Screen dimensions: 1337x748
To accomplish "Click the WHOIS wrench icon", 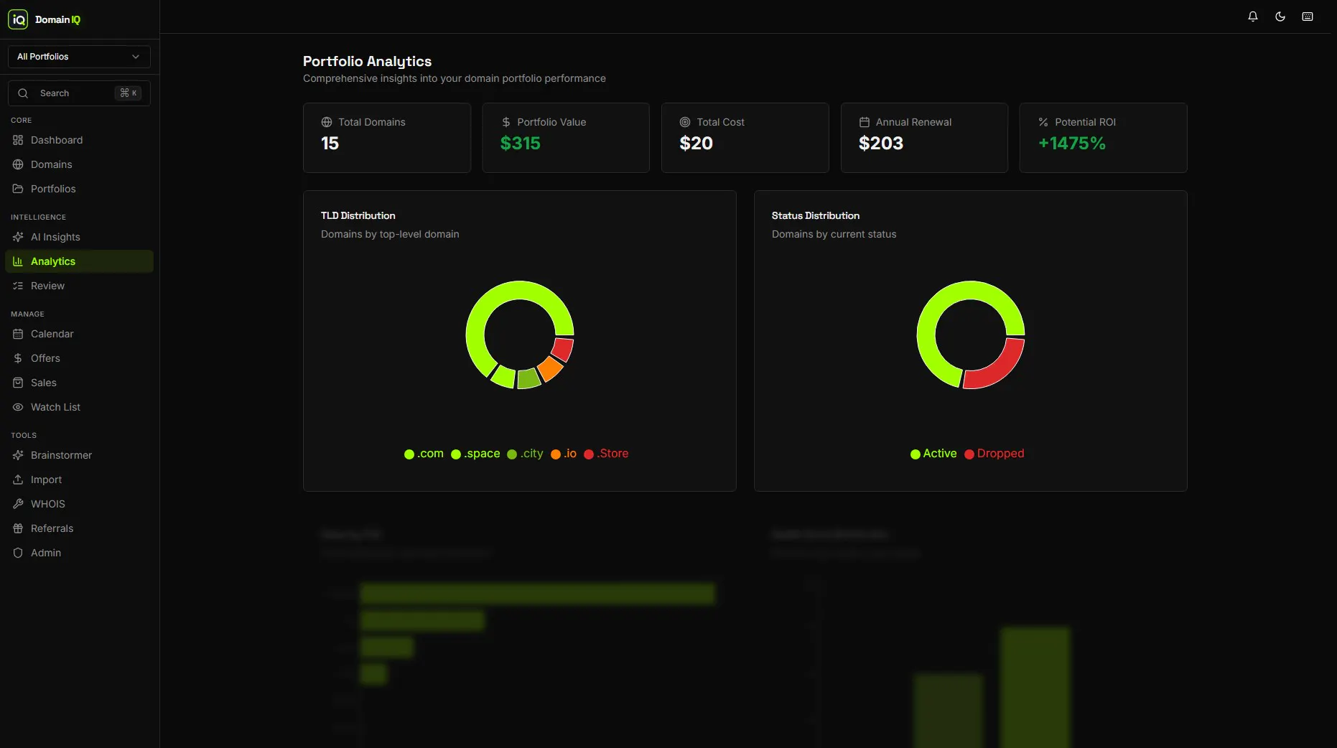I will pyautogui.click(x=18, y=504).
